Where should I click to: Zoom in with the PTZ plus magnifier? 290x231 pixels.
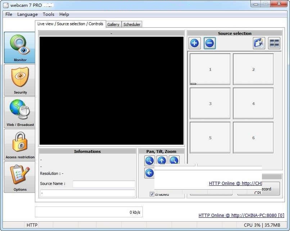point(174,160)
